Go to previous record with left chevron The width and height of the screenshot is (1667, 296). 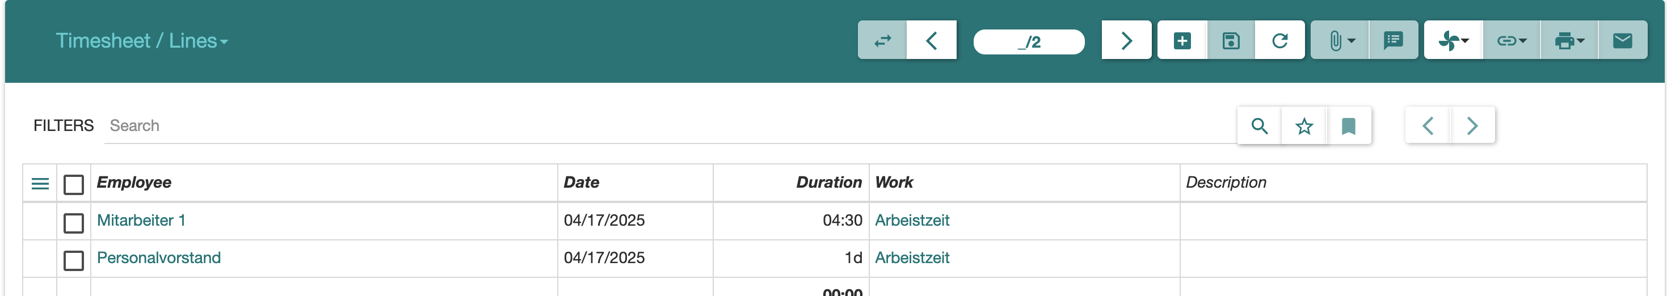pos(931,41)
